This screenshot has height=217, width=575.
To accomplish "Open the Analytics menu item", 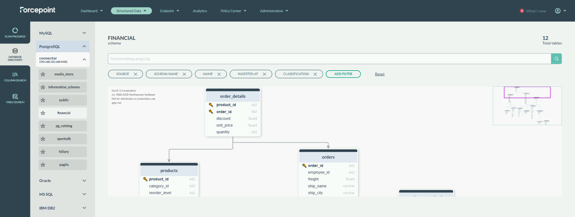I will coord(200,11).
